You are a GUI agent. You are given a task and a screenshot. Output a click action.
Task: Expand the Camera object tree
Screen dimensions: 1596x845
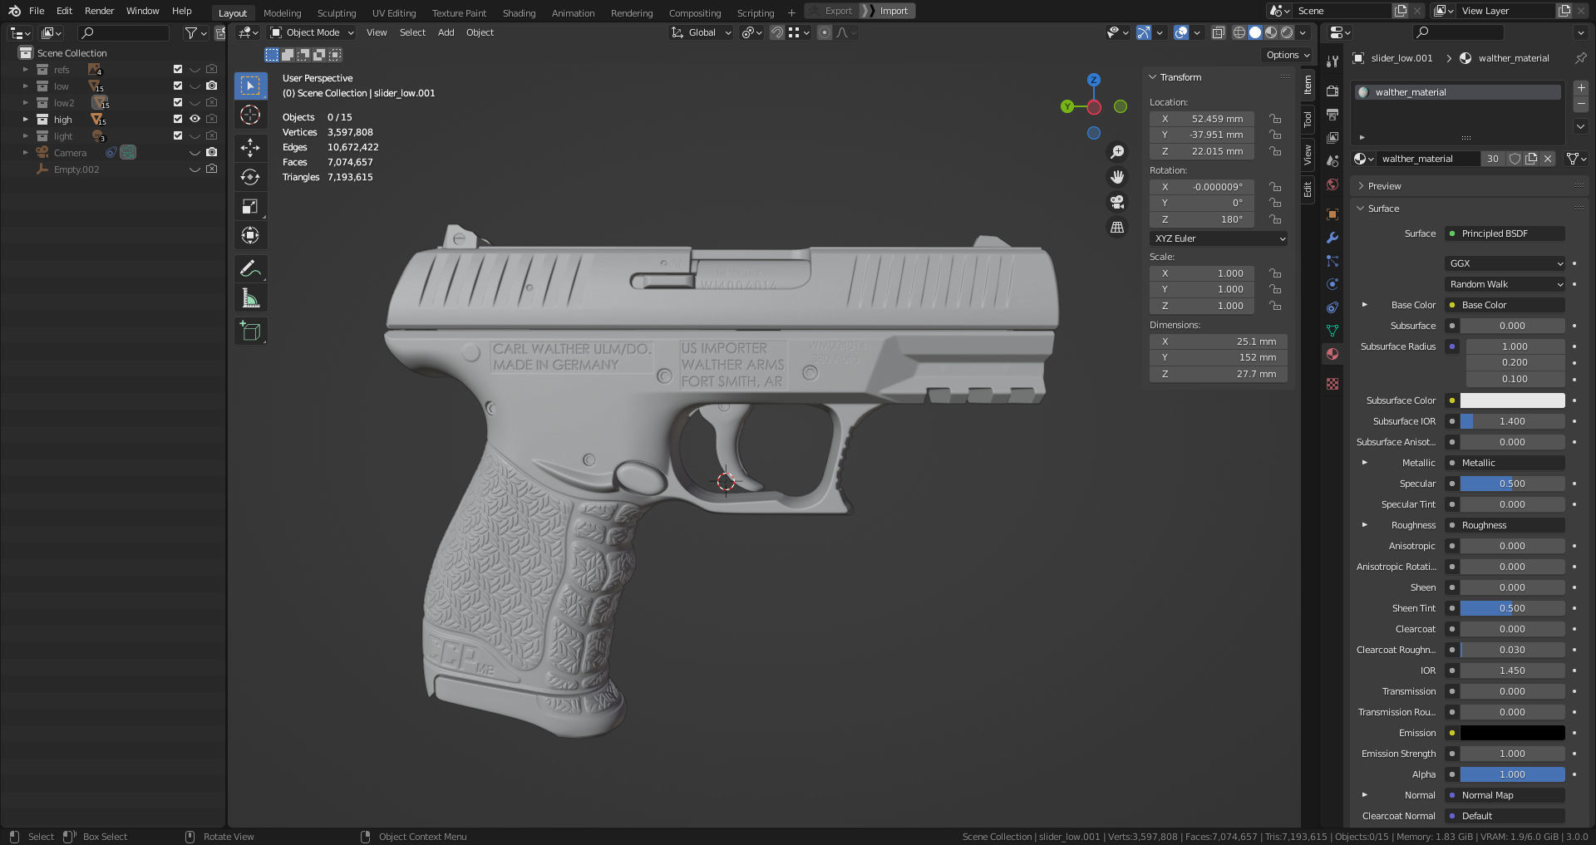tap(25, 153)
